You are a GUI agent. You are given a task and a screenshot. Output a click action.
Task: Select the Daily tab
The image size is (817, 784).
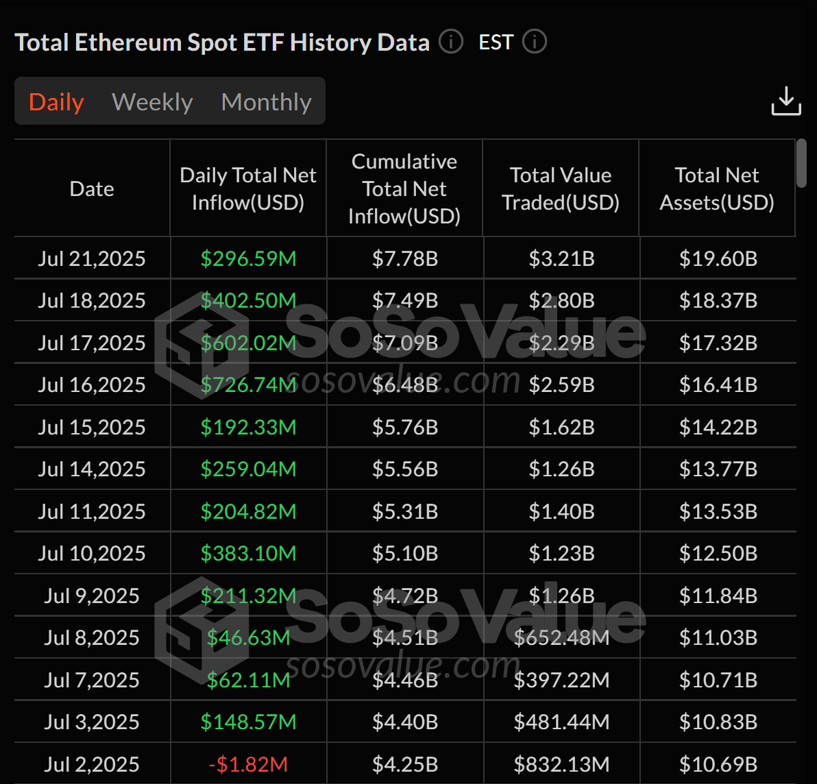pyautogui.click(x=56, y=101)
